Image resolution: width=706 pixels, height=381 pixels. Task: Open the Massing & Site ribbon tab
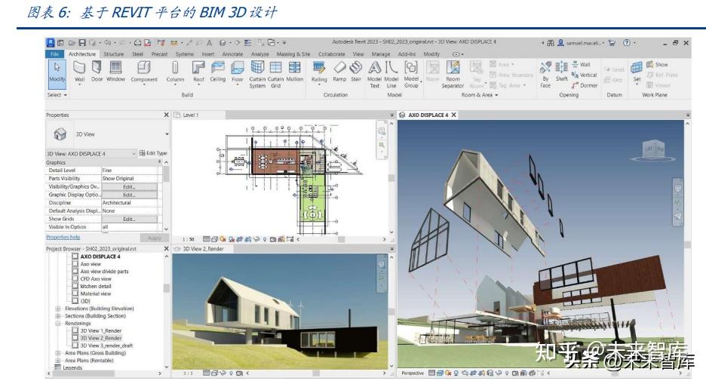tap(293, 54)
